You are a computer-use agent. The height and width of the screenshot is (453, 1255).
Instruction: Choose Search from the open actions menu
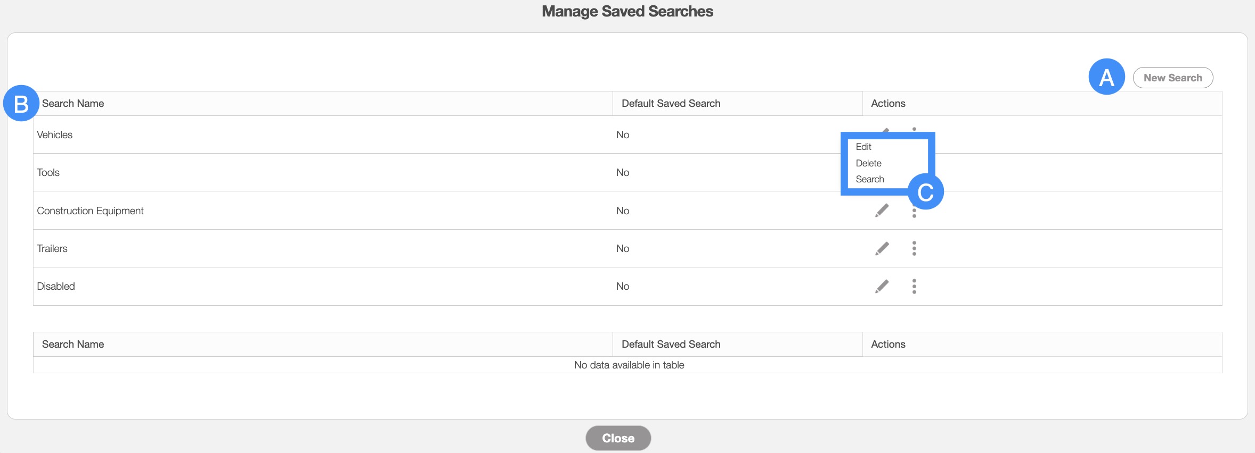[x=870, y=179]
